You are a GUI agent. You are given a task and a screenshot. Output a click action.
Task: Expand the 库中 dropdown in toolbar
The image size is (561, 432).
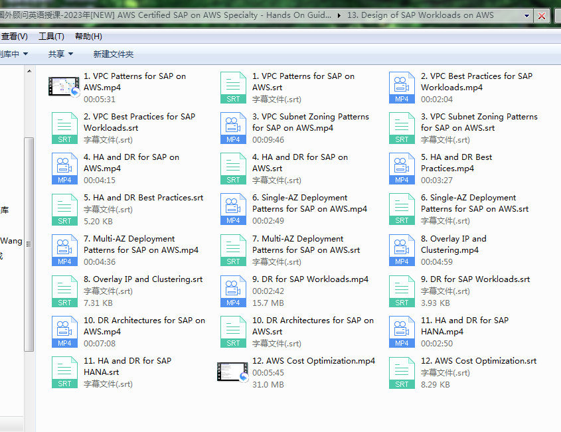pyautogui.click(x=14, y=54)
